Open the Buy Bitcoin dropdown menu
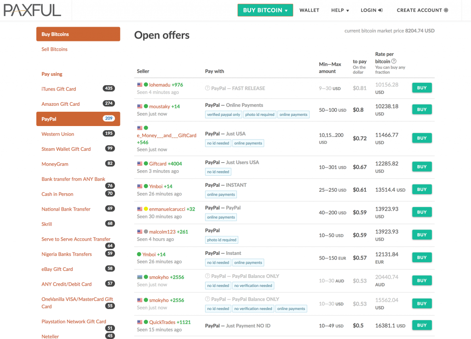Viewport: 471px width, 339px height. (x=265, y=10)
